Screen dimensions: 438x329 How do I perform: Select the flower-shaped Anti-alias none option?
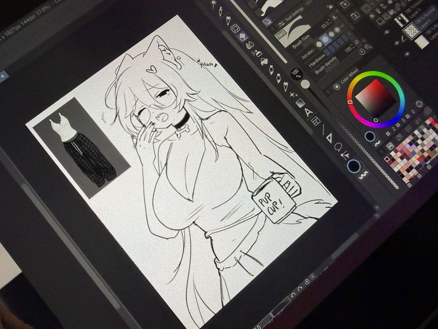[x=319, y=44]
